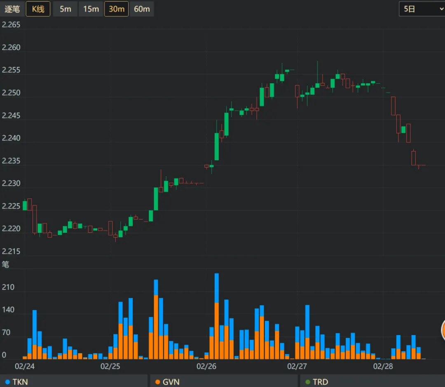Switch to the 逐笔 tick view tab

click(x=12, y=9)
